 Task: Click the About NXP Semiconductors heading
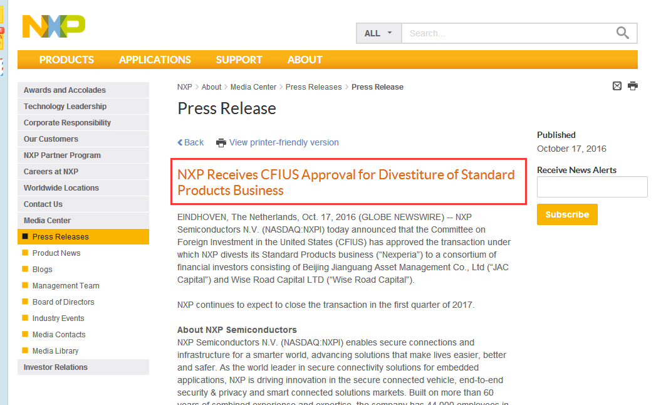[x=237, y=330]
